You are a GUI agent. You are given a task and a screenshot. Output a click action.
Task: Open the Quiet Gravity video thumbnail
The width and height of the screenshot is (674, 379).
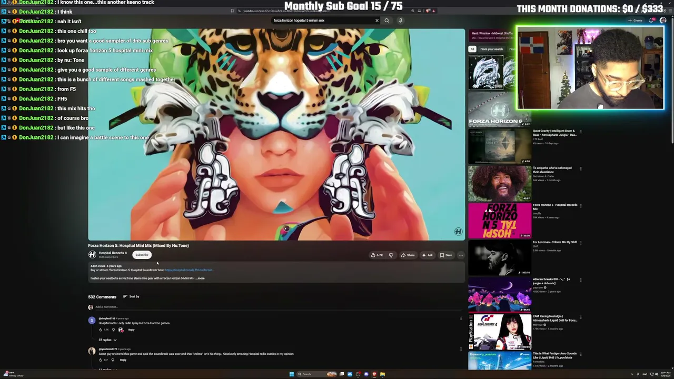tap(500, 146)
